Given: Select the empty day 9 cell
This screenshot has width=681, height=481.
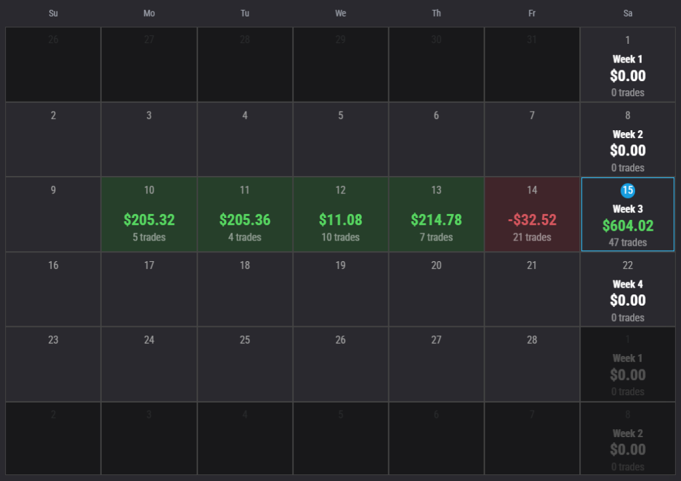Looking at the screenshot, I should click(53, 215).
